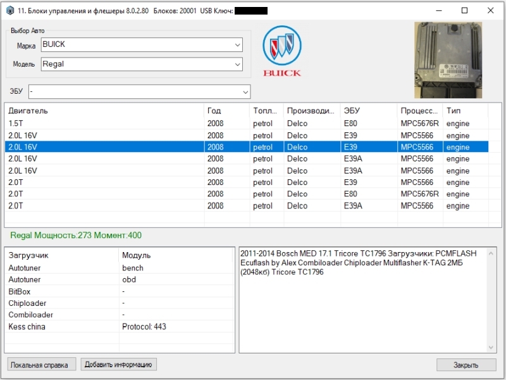
Task: Click the Buick tri-shield logo image
Action: point(281,51)
